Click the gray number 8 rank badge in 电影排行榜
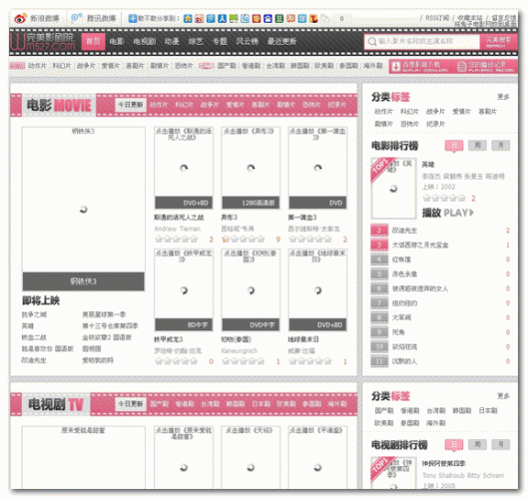The image size is (528, 499). (379, 317)
